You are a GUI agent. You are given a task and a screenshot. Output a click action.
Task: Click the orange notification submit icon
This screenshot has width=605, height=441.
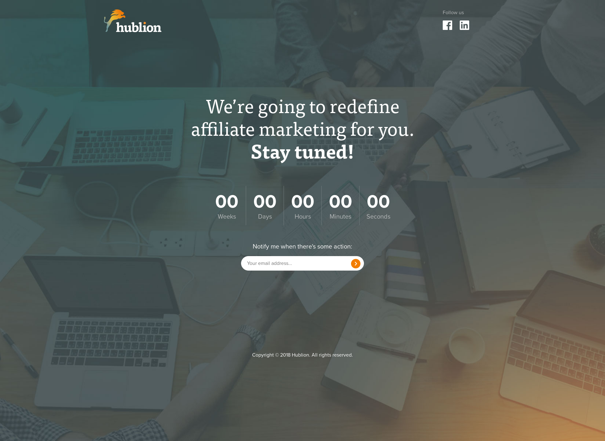point(356,263)
